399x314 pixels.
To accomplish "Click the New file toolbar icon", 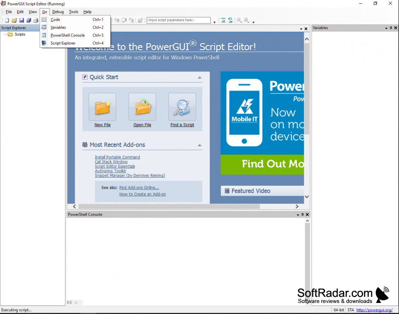I will (7, 20).
